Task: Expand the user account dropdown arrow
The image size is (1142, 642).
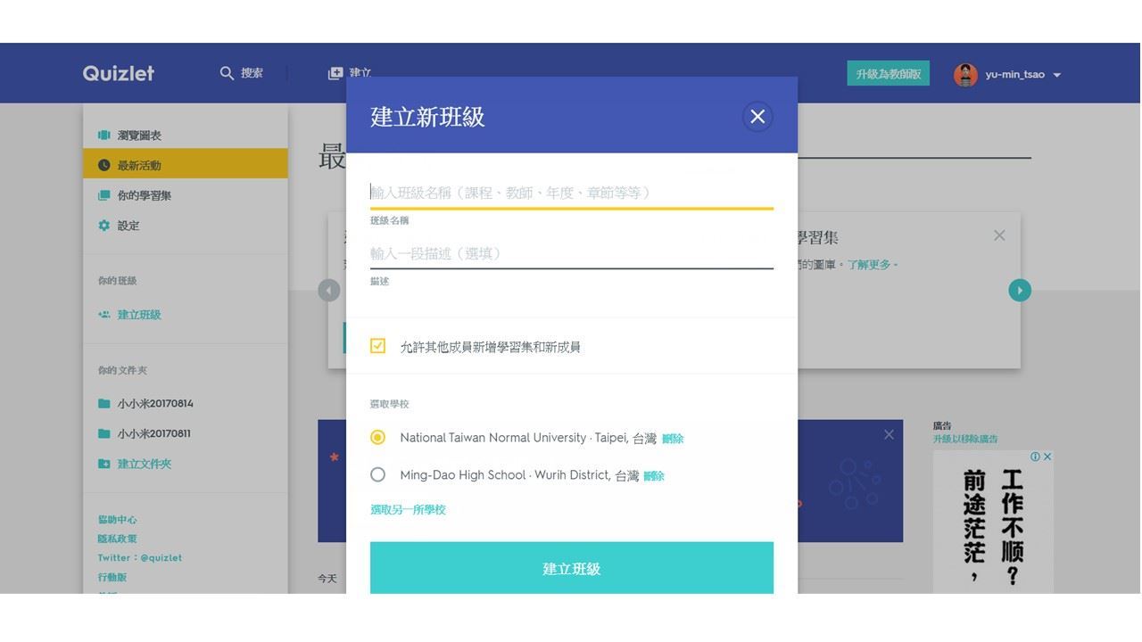Action: pos(1057,75)
